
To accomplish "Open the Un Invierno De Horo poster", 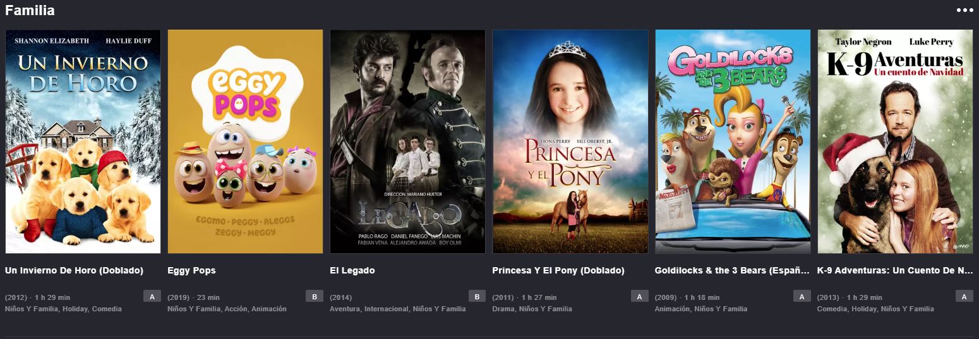I will (83, 142).
